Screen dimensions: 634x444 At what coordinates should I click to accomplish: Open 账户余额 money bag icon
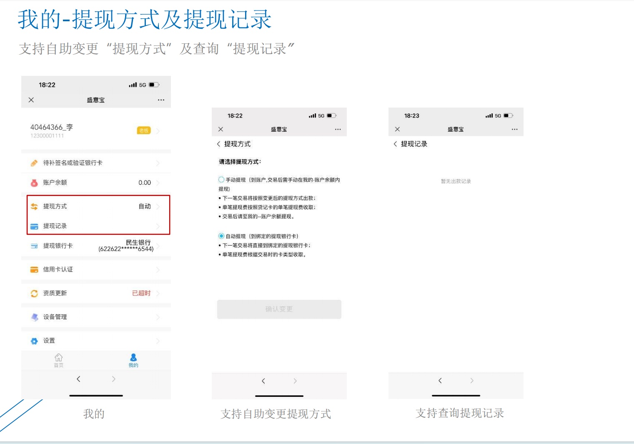click(x=34, y=183)
